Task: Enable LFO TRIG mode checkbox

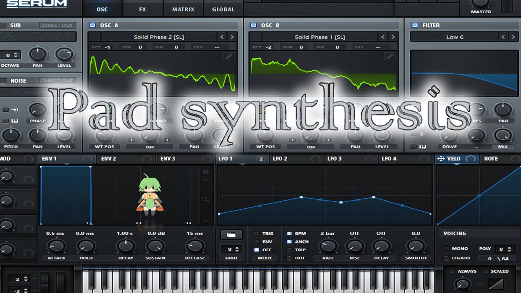Action: coord(257,233)
